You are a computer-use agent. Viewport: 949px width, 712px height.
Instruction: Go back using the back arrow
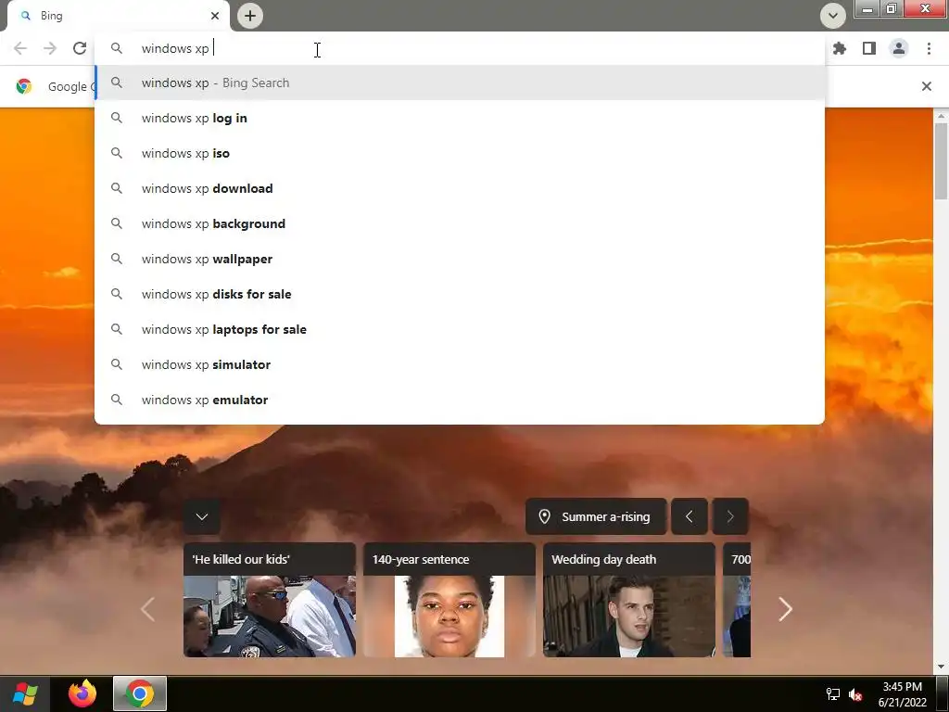tap(20, 48)
